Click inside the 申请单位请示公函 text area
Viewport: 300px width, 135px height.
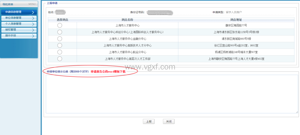click(172, 94)
